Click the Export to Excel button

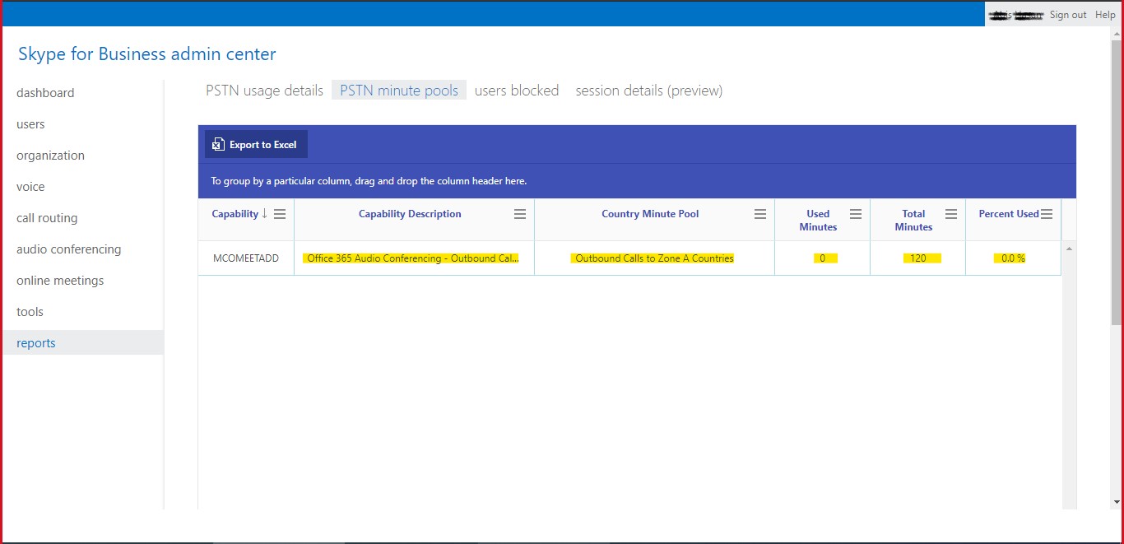tap(256, 145)
